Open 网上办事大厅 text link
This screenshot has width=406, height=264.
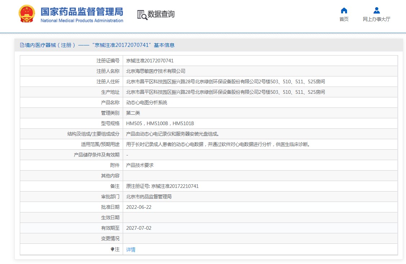[376, 19]
